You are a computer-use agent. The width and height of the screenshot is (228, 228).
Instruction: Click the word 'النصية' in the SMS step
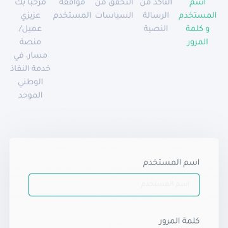[156, 28]
